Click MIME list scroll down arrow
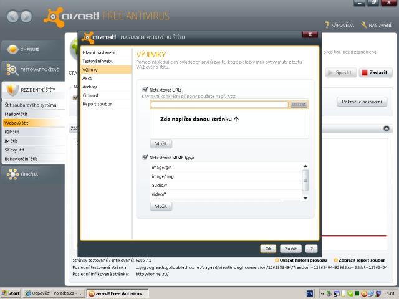Viewport: 399px width, 299px height. (305, 198)
